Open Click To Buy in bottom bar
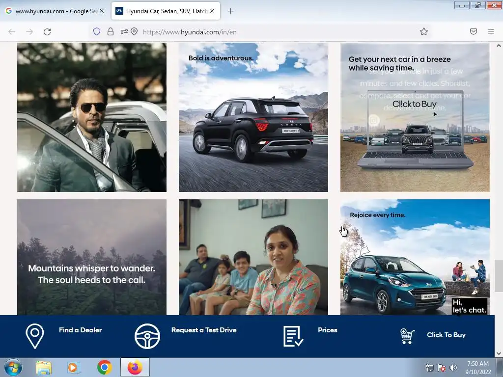Image resolution: width=503 pixels, height=377 pixels. tap(446, 335)
